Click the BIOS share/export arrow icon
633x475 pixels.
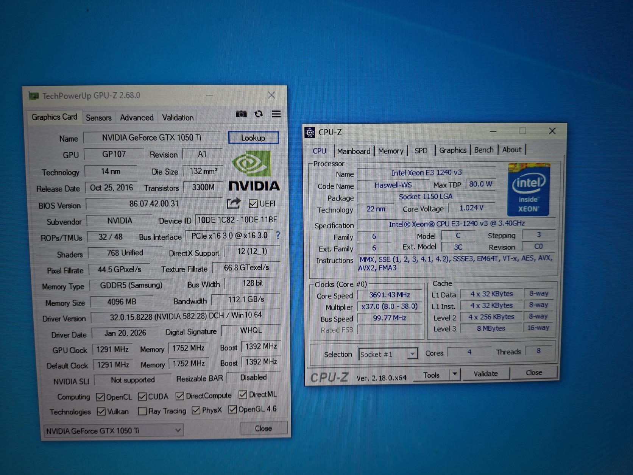[x=234, y=203]
